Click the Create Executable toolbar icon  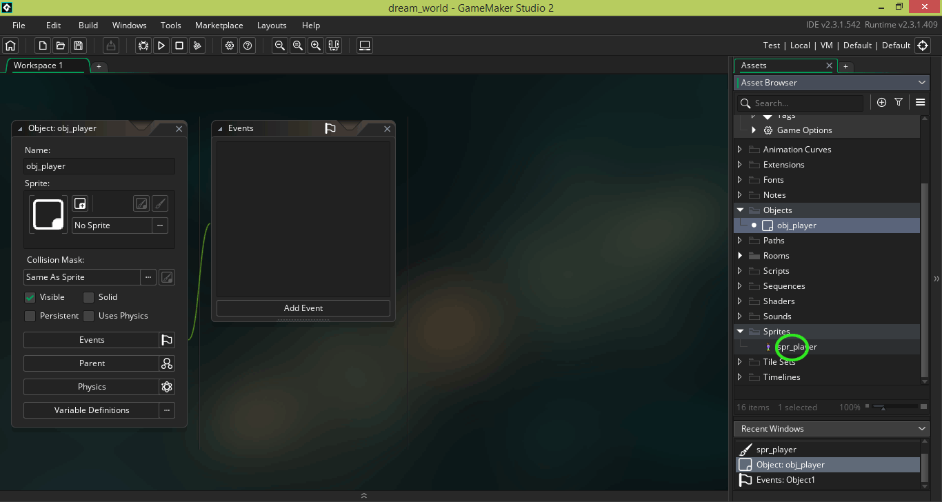[111, 46]
